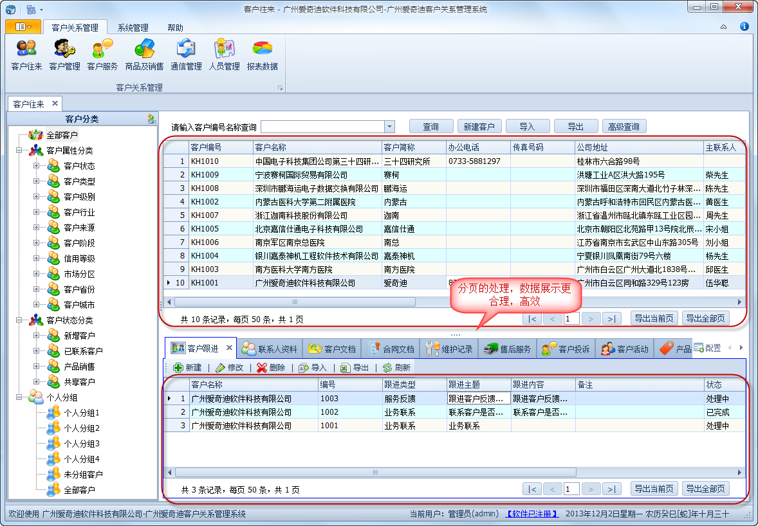Click the 删除 toolbar item with red X
This screenshot has width=758, height=526.
coord(271,368)
